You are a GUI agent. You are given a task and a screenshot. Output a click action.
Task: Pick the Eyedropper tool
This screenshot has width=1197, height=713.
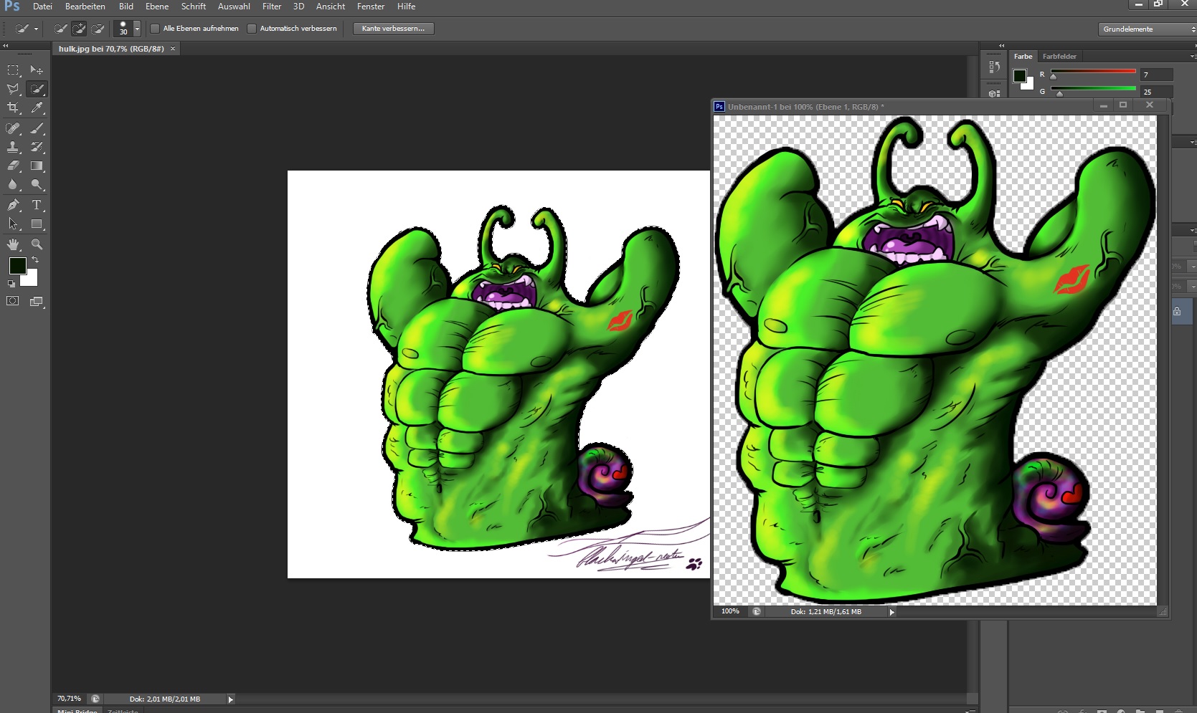[x=37, y=107]
